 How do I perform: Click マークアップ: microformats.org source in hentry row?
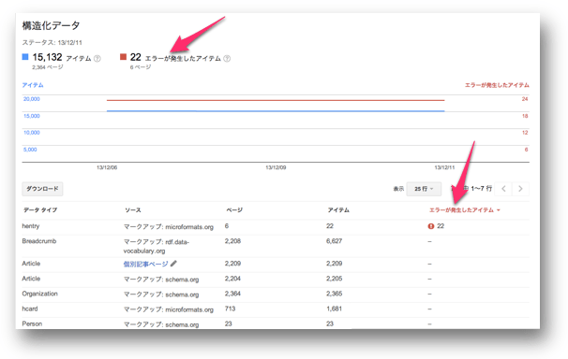169,227
